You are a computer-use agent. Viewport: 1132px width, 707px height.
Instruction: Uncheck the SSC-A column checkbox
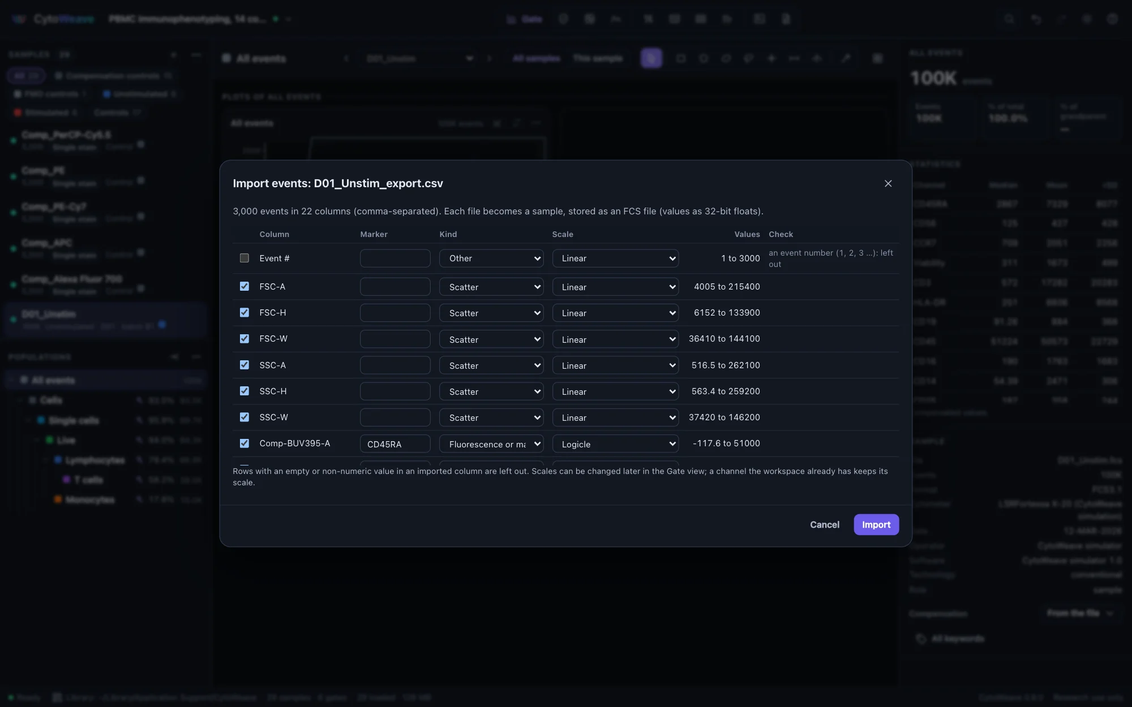pos(245,365)
